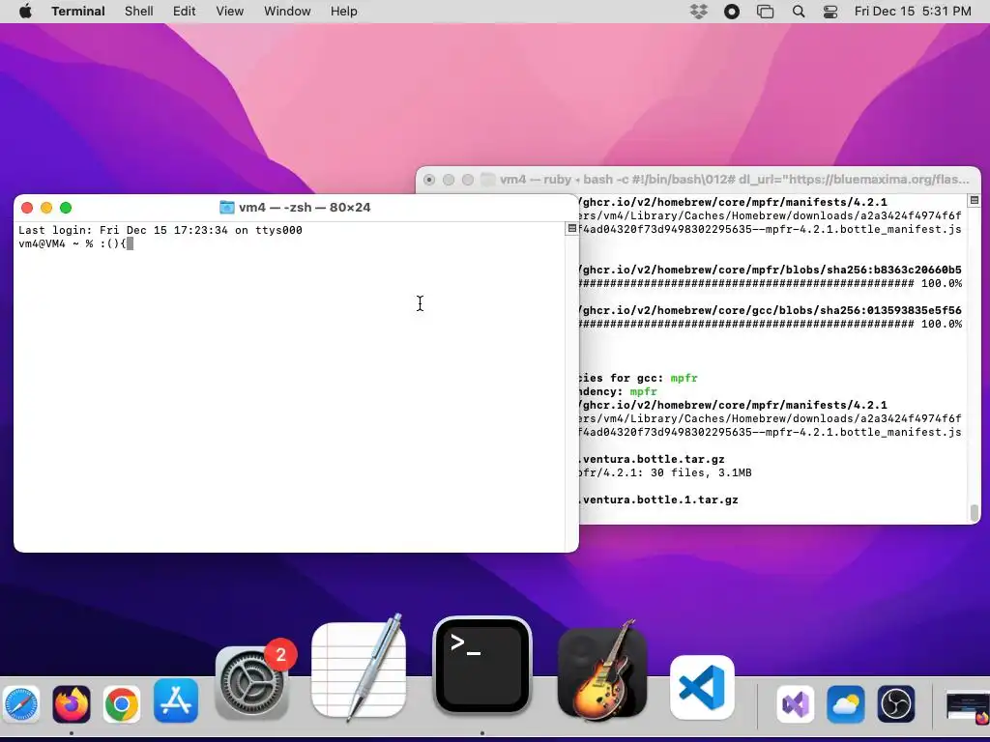Screen dimensions: 990x742
Task: Click the split pane icon in the zsh window
Action: click(572, 228)
